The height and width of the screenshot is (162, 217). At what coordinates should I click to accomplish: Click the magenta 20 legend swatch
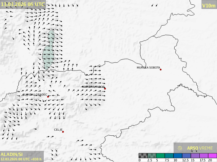click(213, 156)
